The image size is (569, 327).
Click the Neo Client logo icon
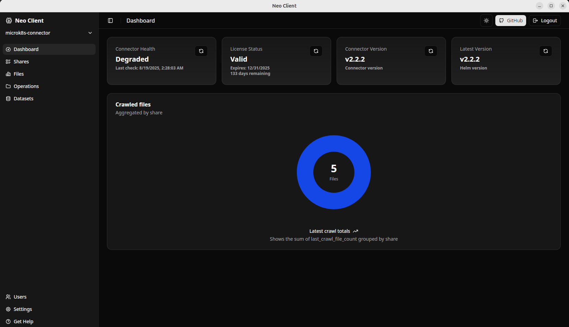pyautogui.click(x=9, y=21)
